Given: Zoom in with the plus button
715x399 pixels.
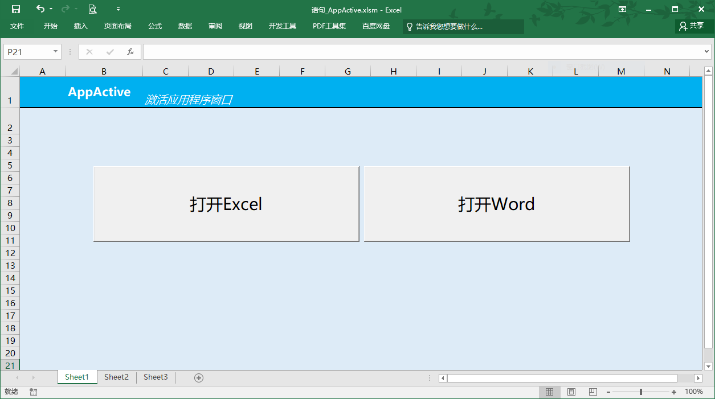Looking at the screenshot, I should click(674, 392).
